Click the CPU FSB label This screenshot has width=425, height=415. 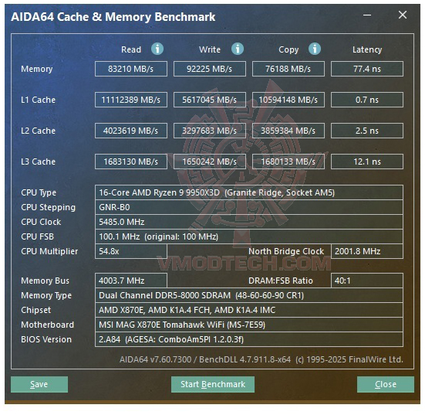37,236
